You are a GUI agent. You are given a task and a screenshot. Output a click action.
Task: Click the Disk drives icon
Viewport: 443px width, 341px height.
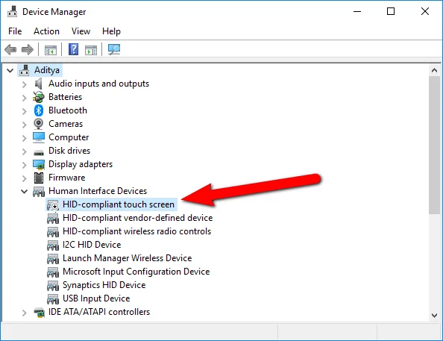39,152
